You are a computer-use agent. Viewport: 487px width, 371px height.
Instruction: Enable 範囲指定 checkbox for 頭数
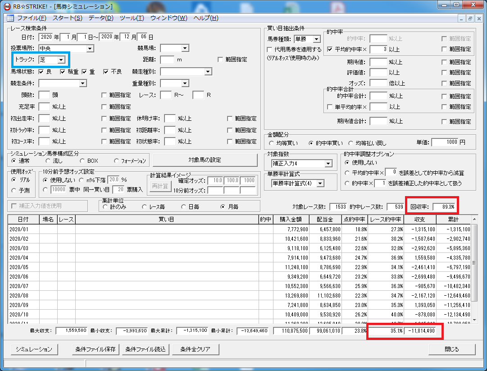coord(105,95)
